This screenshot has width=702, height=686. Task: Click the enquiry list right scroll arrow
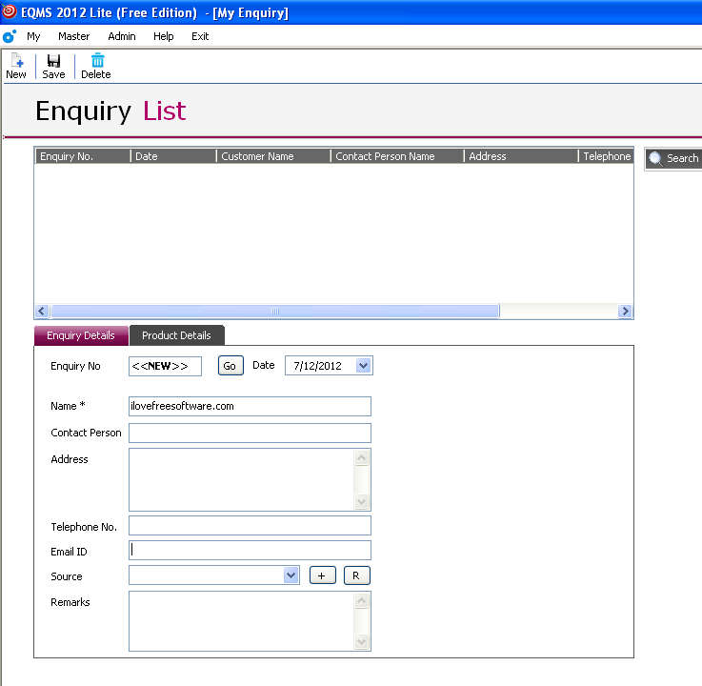pyautogui.click(x=625, y=311)
